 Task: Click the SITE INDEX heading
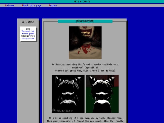pyautogui.click(x=28, y=22)
